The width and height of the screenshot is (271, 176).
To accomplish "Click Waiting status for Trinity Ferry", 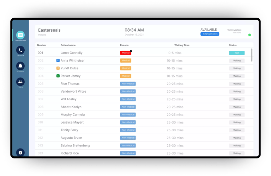I will point(237,130).
